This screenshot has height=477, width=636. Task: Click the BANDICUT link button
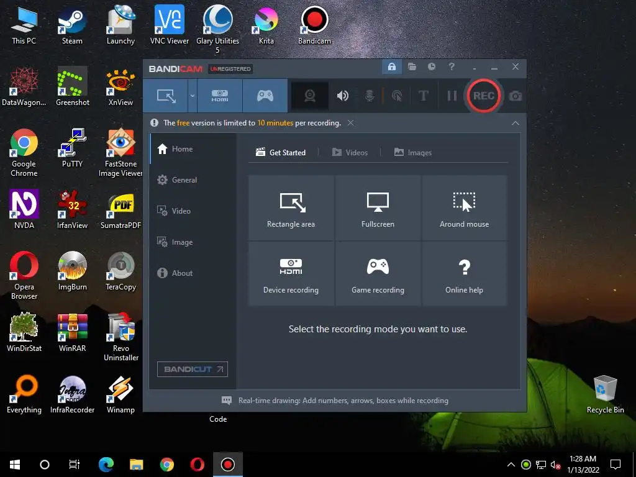click(x=193, y=369)
